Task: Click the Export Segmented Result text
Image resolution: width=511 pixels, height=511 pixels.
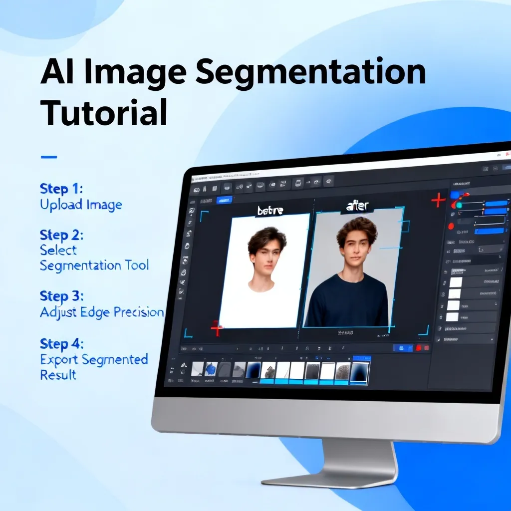Action: click(x=94, y=367)
